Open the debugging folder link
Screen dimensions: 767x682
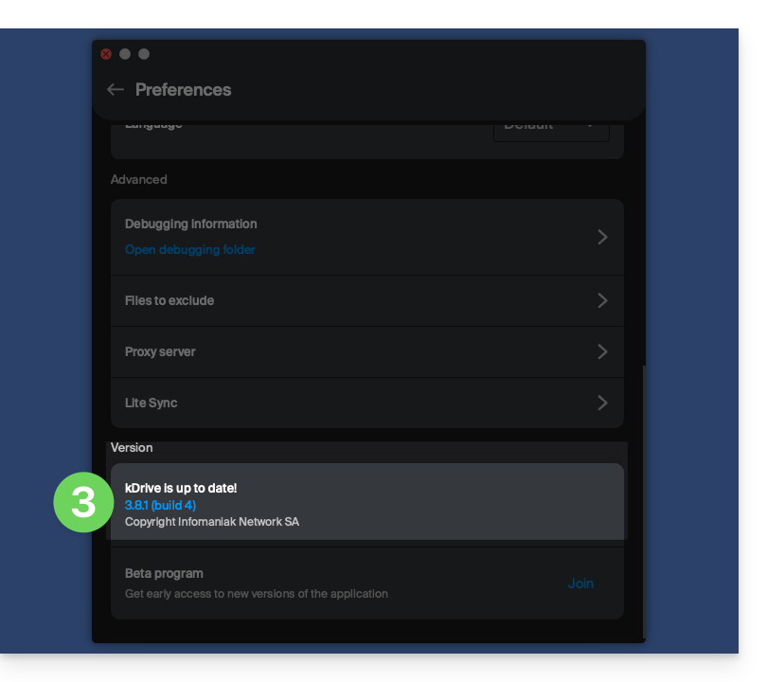pyautogui.click(x=189, y=250)
